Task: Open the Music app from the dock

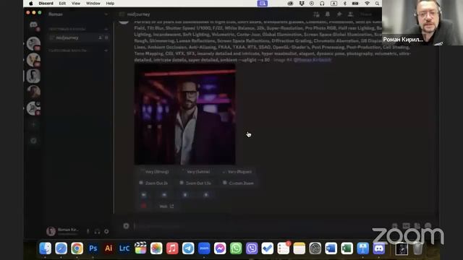Action: coord(172,248)
